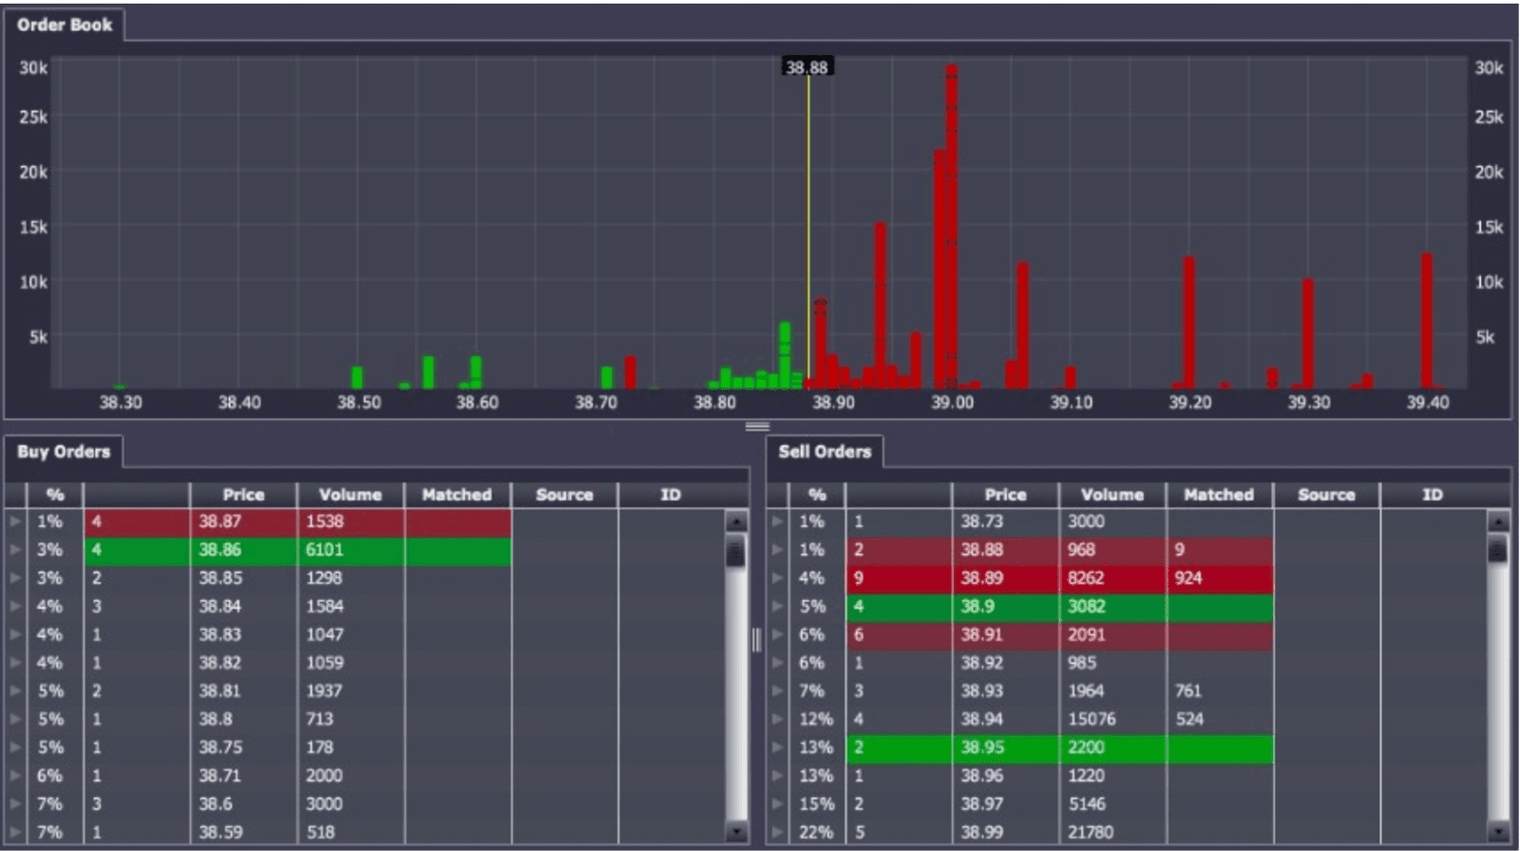Click the horizontal splitter grip below the chart
Viewport: 1520px width, 851px height.
click(757, 426)
